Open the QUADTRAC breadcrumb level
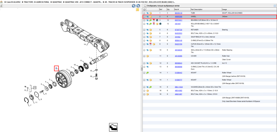This screenshot has height=132, width=277. (x=57, y=2)
